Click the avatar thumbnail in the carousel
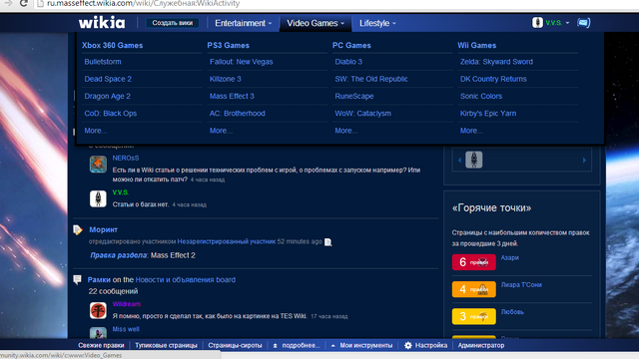This screenshot has height=359, width=639. (474, 160)
